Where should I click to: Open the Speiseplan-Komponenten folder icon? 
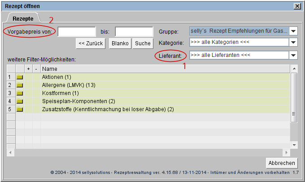20,101
